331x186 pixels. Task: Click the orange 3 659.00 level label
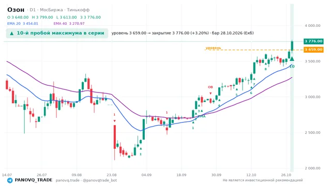[313, 50]
